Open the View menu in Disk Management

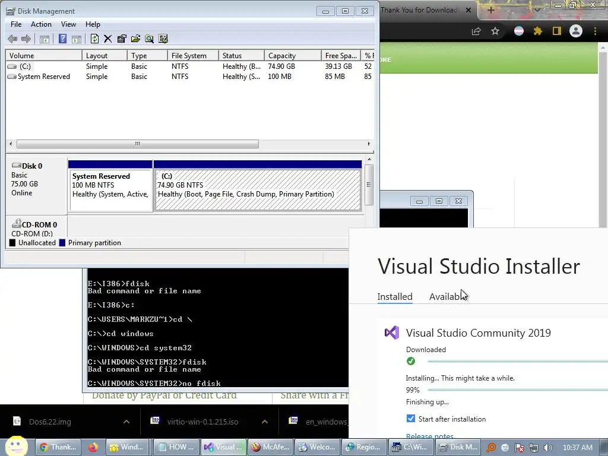click(68, 24)
